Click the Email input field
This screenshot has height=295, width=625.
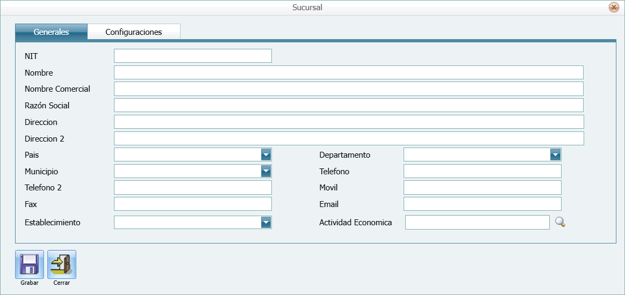pyautogui.click(x=482, y=204)
